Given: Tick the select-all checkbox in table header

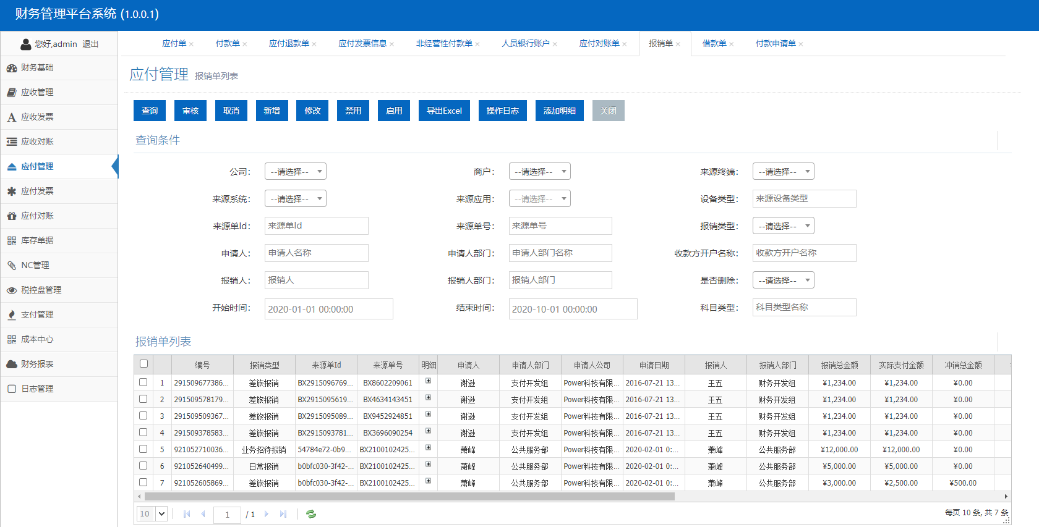Looking at the screenshot, I should (x=144, y=364).
